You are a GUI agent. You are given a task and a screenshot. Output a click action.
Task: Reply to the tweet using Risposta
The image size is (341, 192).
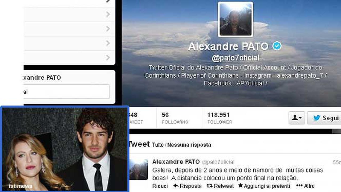187,186
